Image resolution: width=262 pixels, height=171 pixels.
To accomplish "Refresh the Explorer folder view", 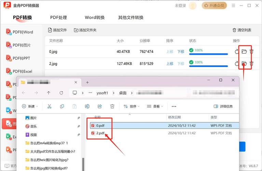I will click(61, 93).
